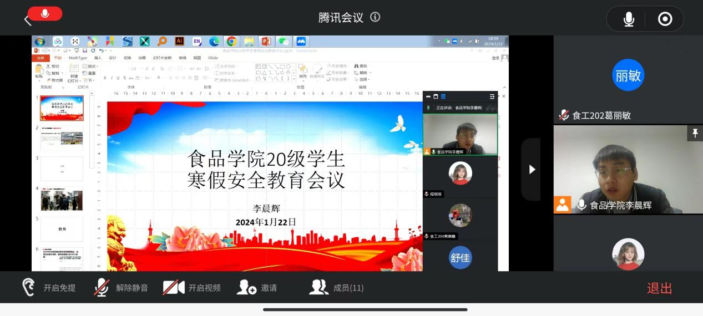
Task: Open the 文件 menu in PowerPoint
Action: pos(41,58)
